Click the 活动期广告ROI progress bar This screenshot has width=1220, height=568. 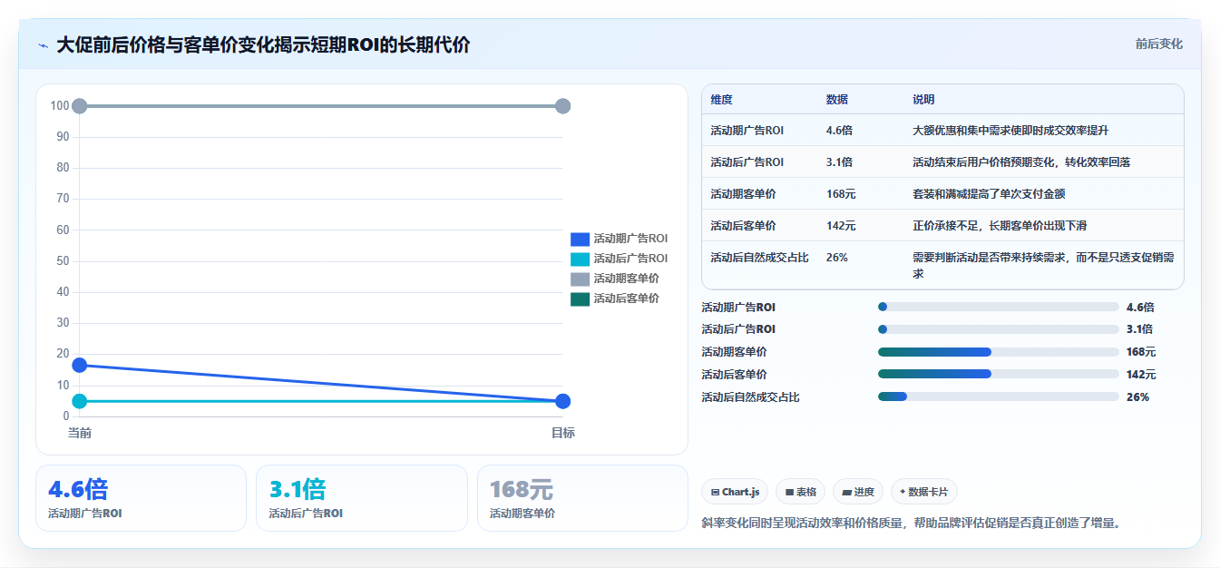pyautogui.click(x=998, y=308)
